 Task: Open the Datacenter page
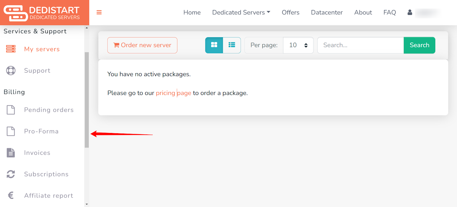[327, 12]
